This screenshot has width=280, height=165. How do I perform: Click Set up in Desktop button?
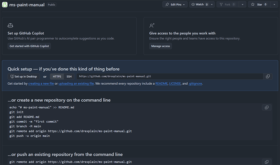point(24,76)
